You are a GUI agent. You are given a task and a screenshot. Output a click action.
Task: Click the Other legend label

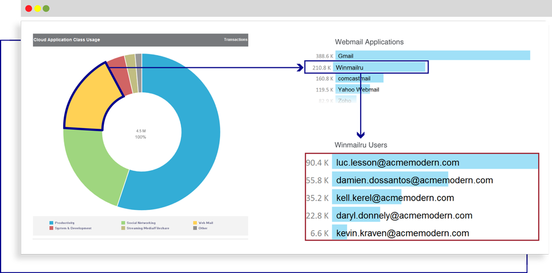pyautogui.click(x=203, y=228)
